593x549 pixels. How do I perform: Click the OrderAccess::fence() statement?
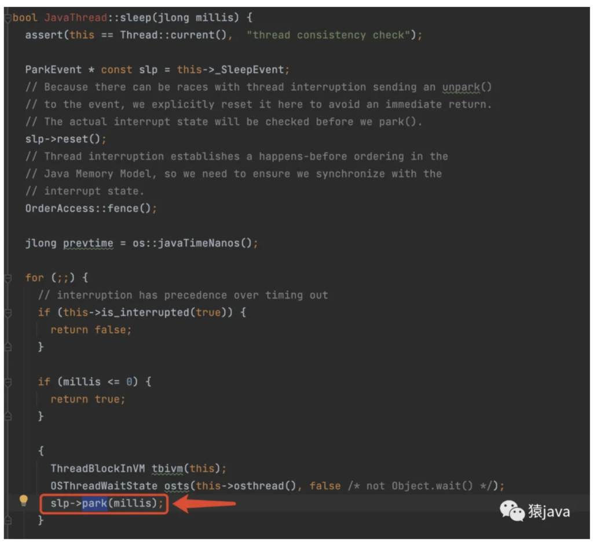click(90, 209)
